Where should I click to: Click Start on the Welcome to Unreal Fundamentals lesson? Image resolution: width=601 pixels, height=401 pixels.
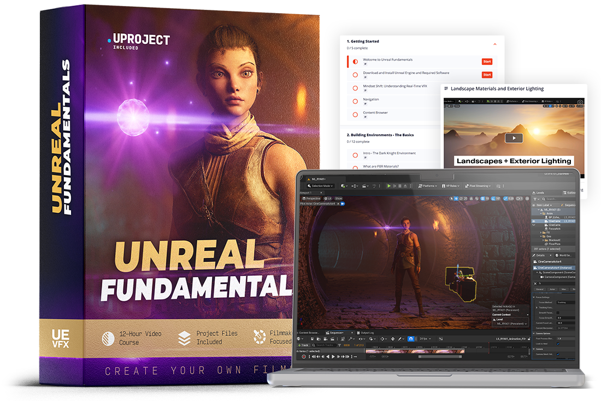(487, 62)
